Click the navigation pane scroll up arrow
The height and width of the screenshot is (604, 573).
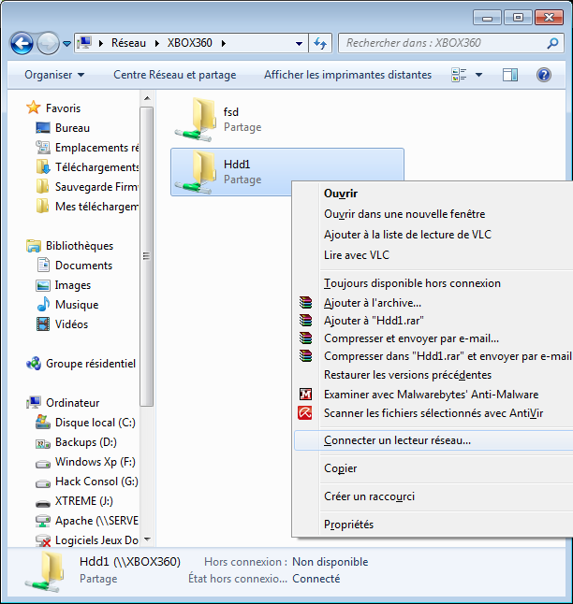pos(147,98)
